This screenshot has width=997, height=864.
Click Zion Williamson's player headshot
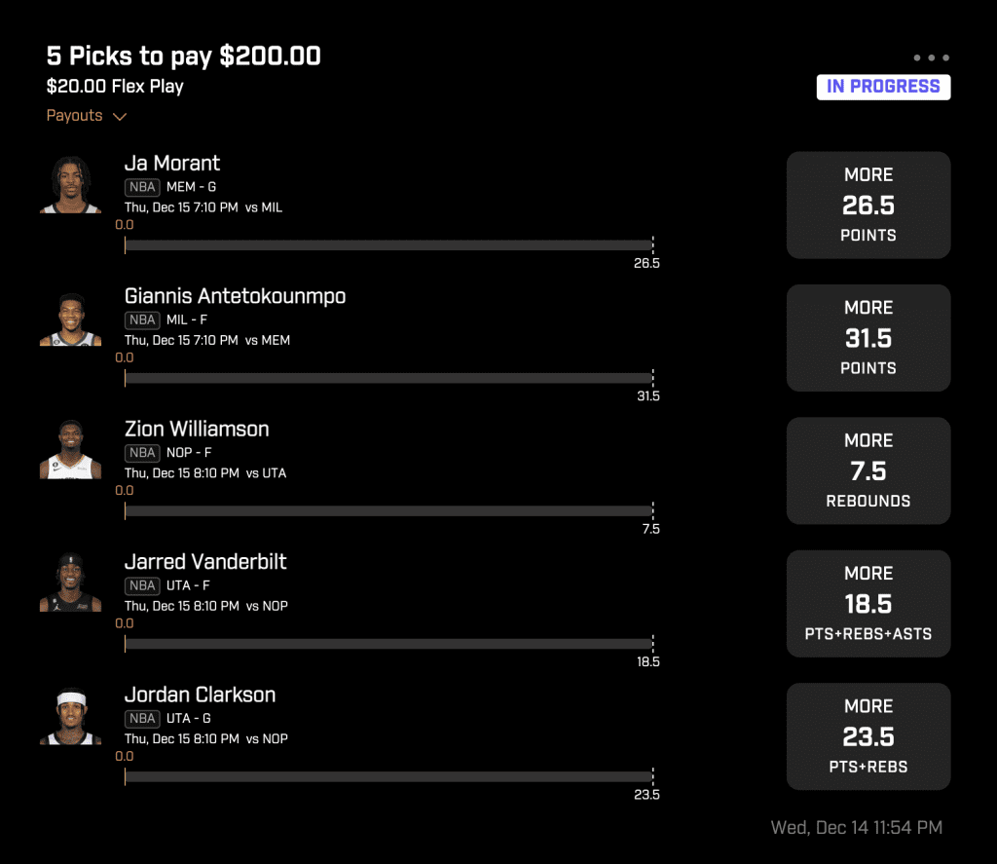coord(70,451)
